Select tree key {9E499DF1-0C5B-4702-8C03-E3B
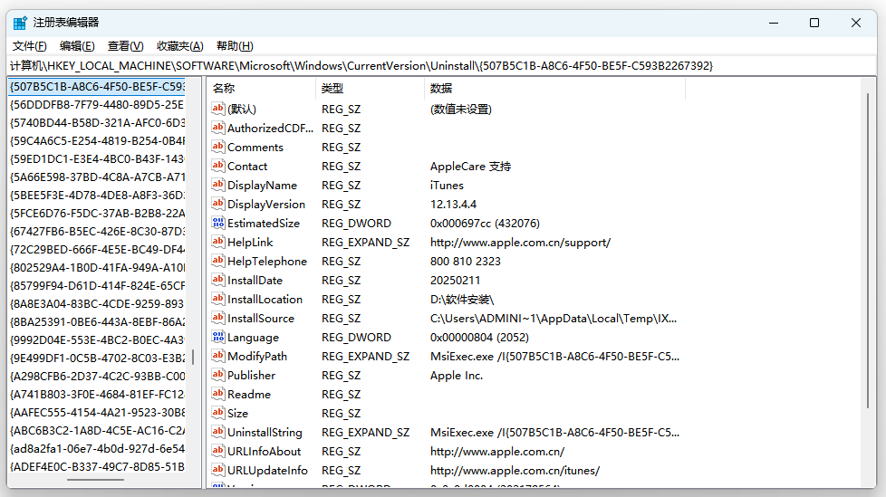The height and width of the screenshot is (497, 886). pos(97,358)
